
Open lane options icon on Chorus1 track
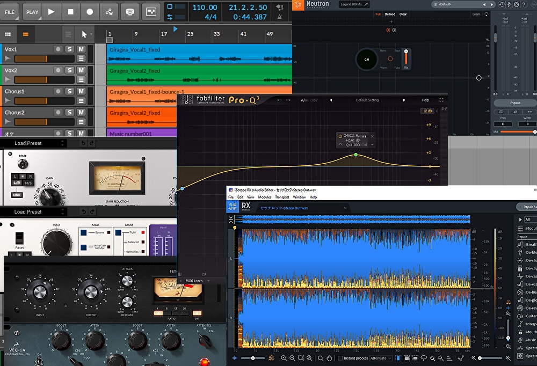(81, 101)
